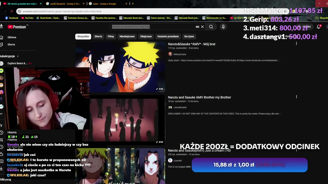Play silhouettes thumbnail with 3:54 duration

pyautogui.click(x=124, y=120)
